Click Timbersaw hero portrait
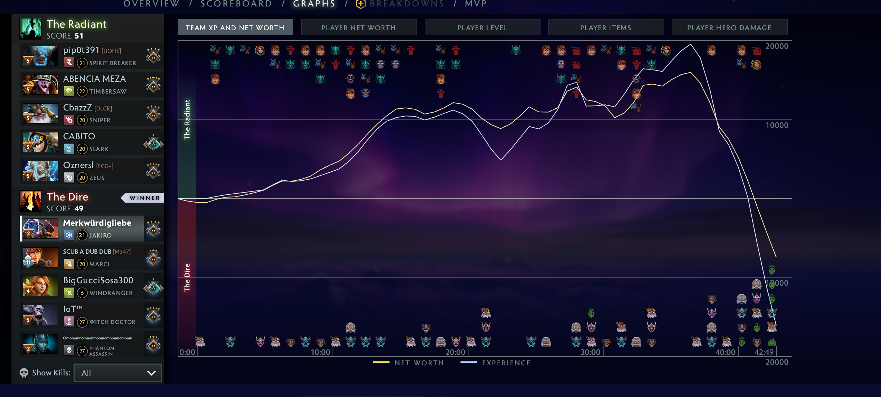 [40, 85]
